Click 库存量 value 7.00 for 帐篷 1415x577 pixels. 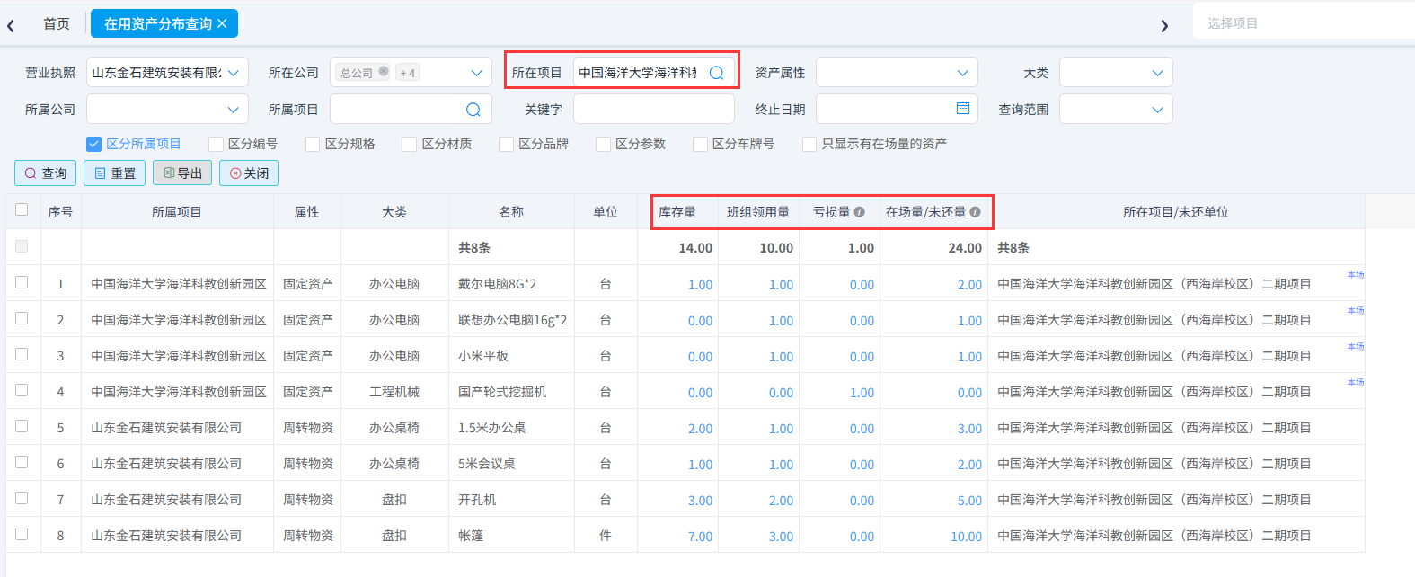click(x=700, y=537)
